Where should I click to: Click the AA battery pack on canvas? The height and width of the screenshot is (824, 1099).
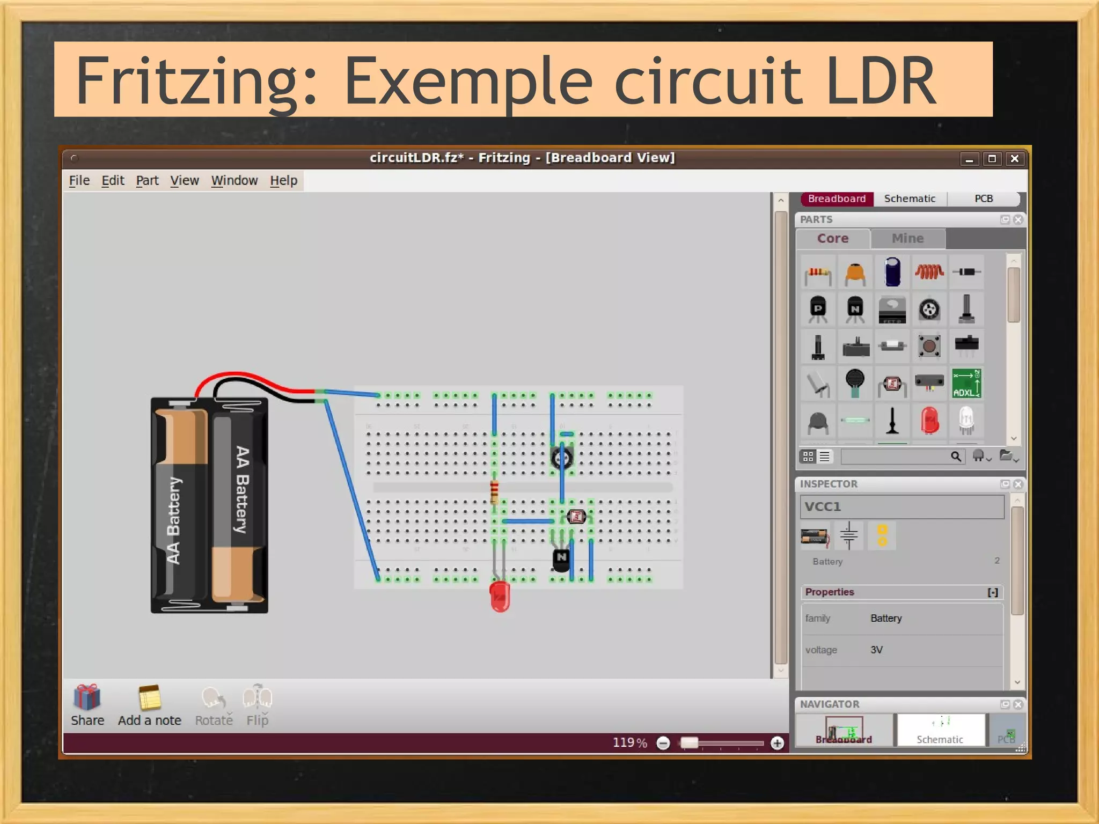point(209,505)
